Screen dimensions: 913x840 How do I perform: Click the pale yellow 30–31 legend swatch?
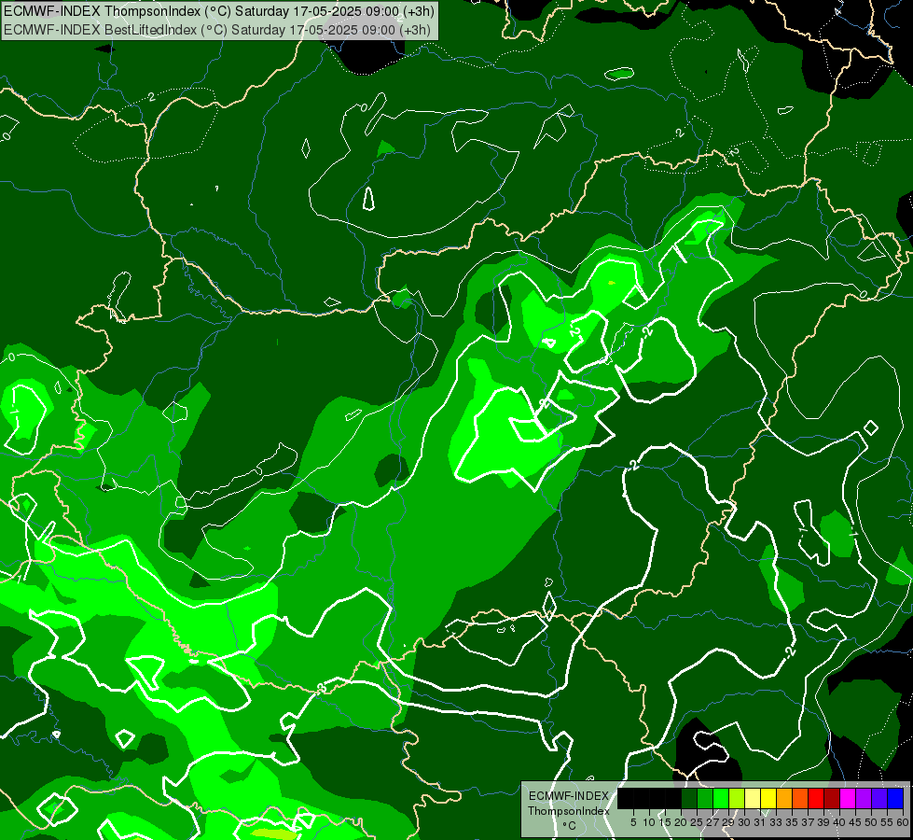(753, 798)
